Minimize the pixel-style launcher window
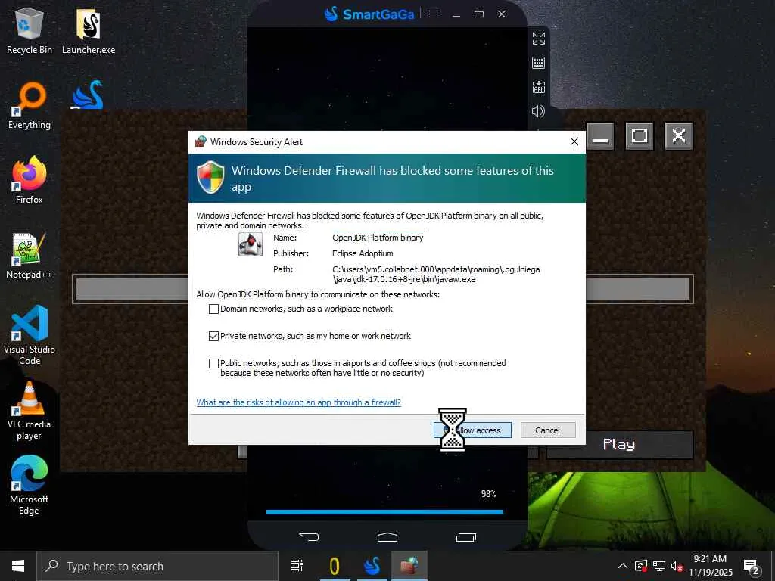This screenshot has width=775, height=581. pos(600,136)
